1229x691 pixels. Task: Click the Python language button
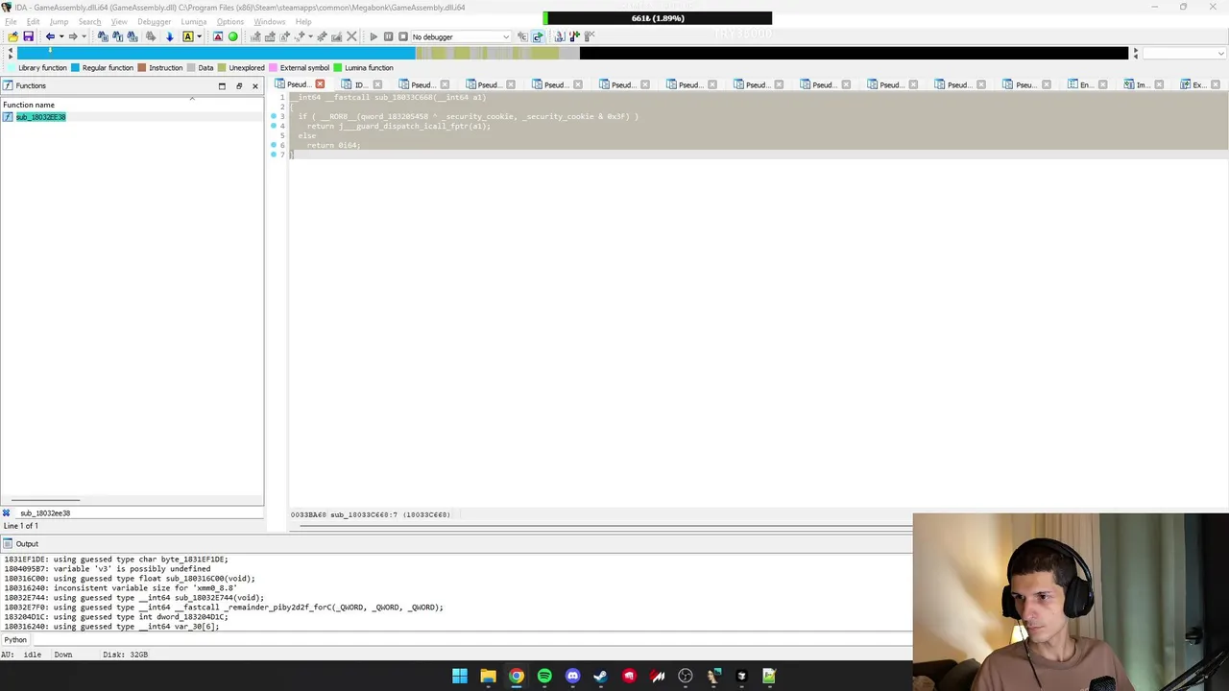point(15,640)
